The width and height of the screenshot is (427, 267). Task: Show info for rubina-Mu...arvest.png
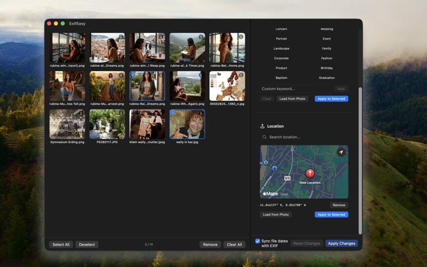(x=121, y=75)
